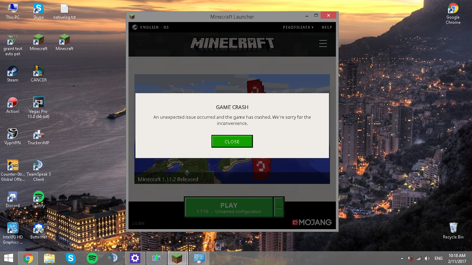Select the TeamSpeak 3 Client desktop shortcut
This screenshot has width=472, height=265.
(38, 170)
